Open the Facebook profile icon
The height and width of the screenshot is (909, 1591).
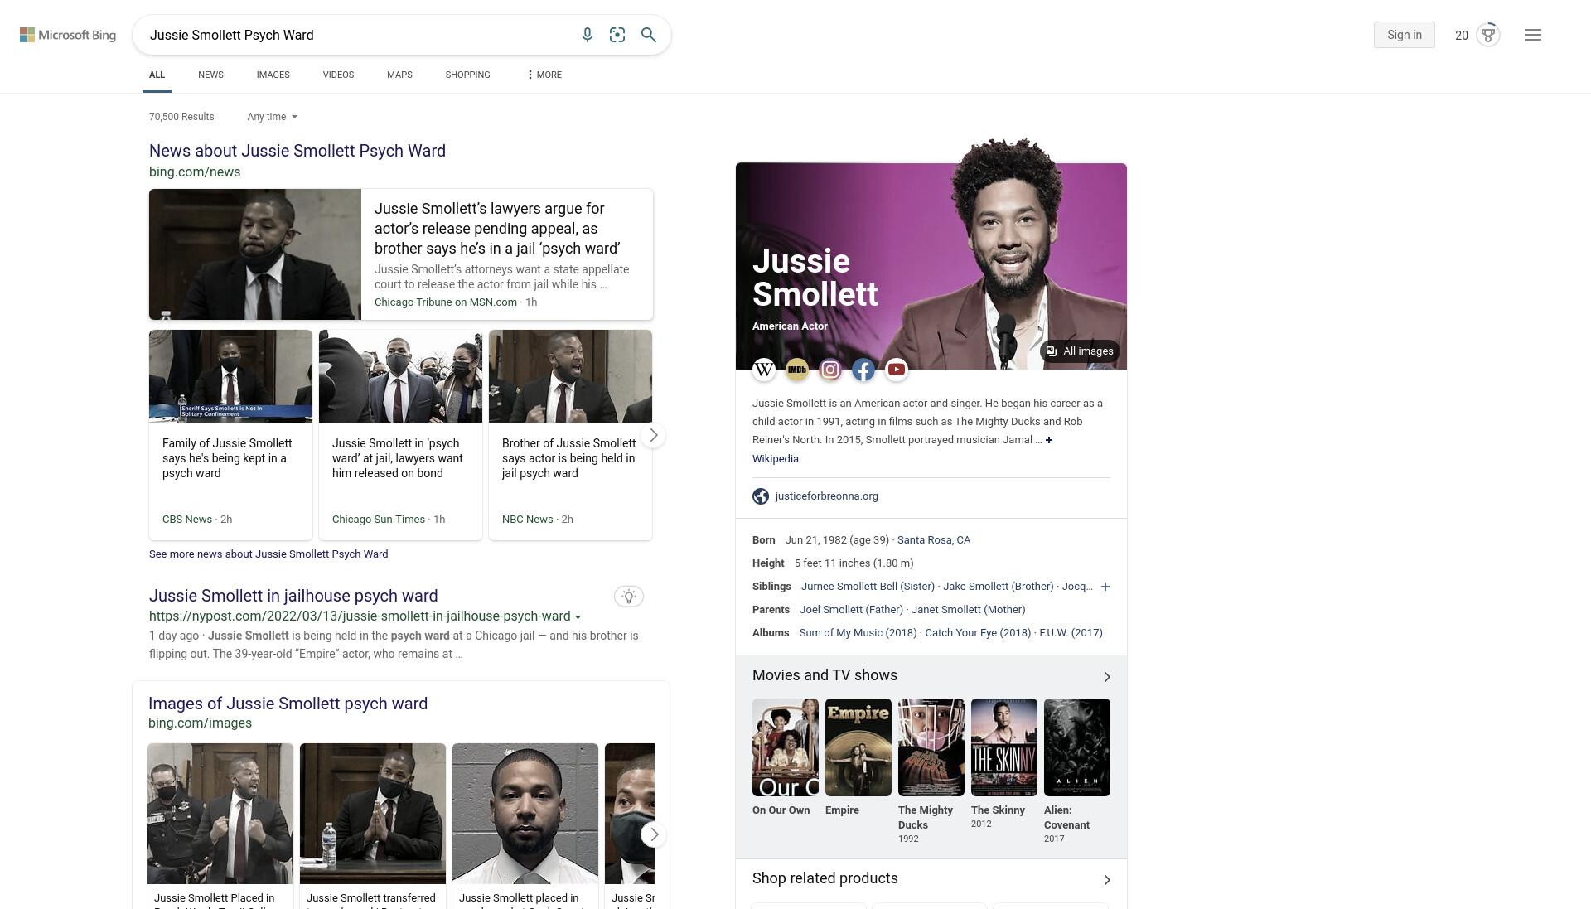863,370
